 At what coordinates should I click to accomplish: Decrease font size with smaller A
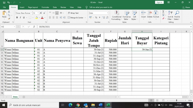click(x=44, y=13)
